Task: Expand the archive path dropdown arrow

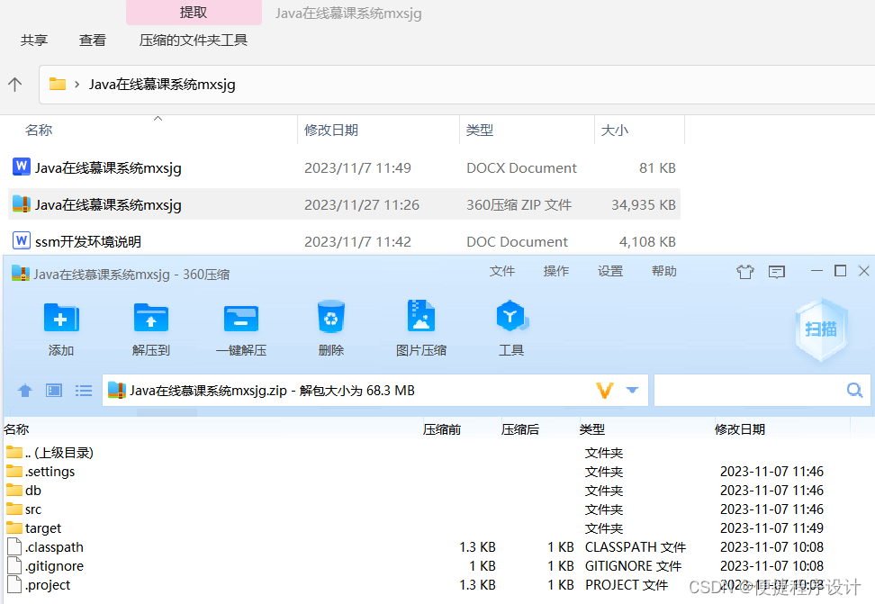Action: (632, 390)
